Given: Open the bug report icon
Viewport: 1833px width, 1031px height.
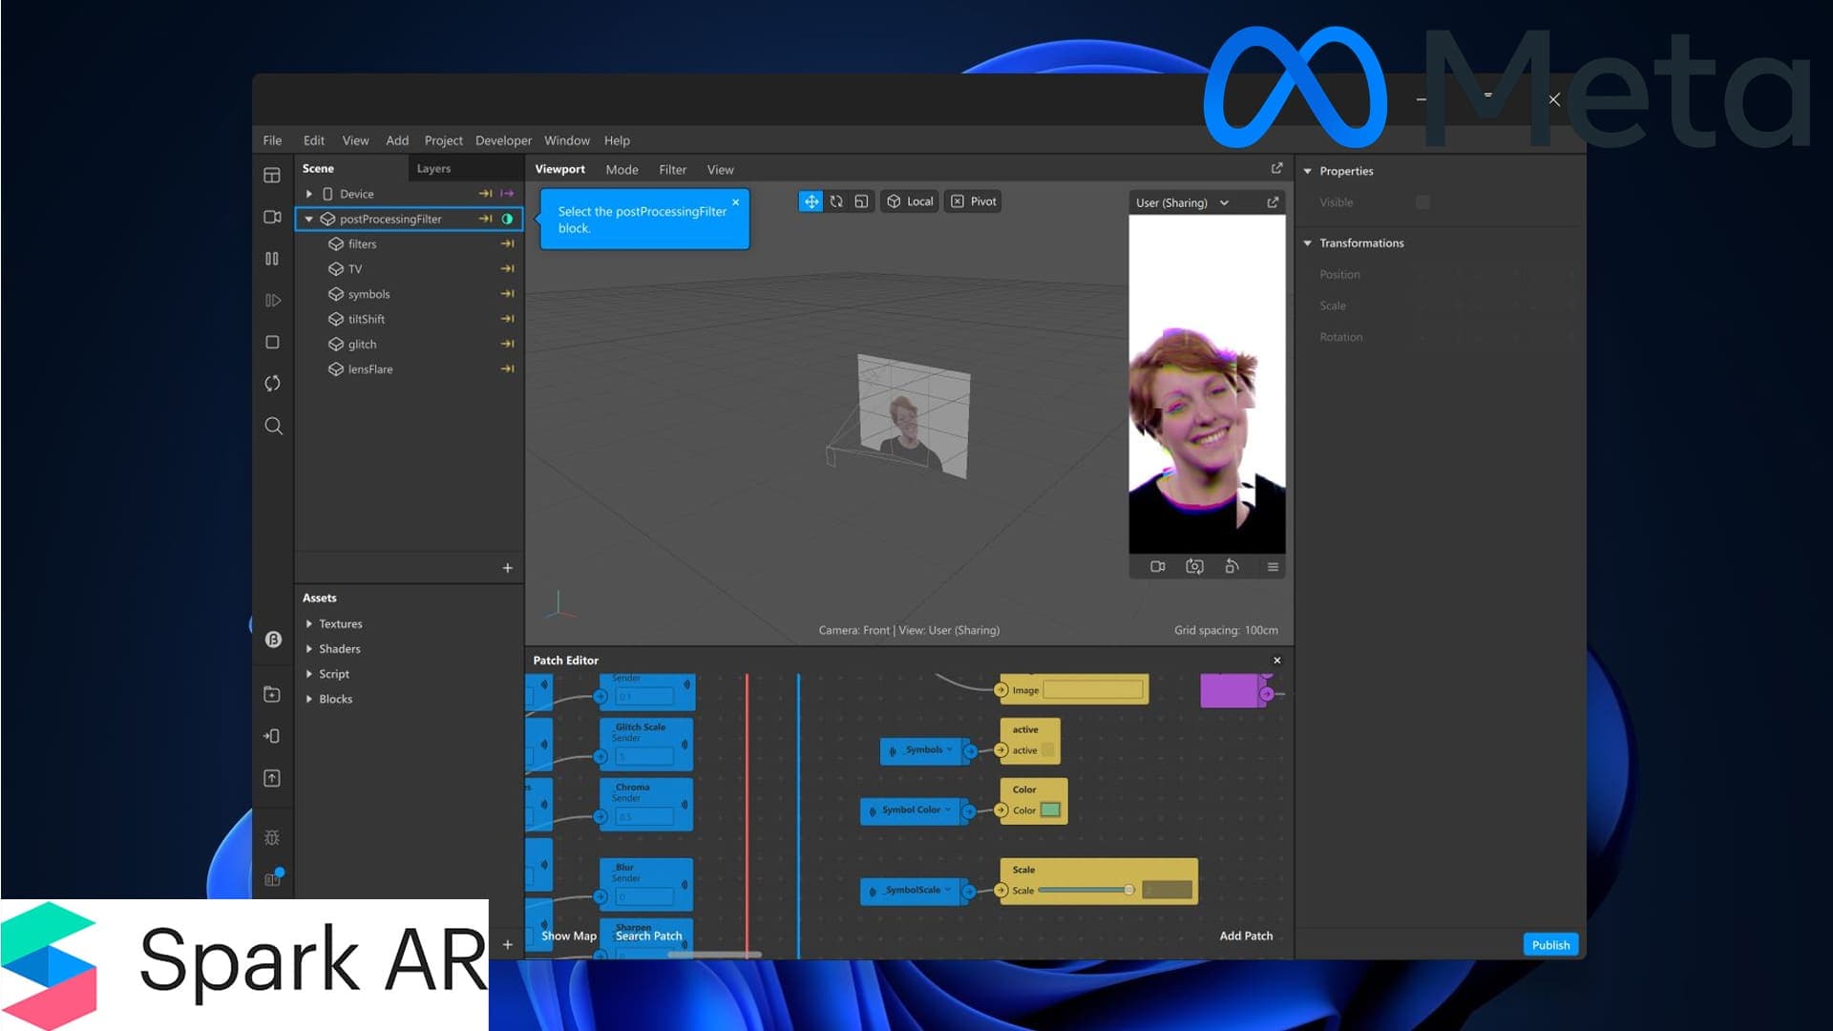Looking at the screenshot, I should click(272, 837).
